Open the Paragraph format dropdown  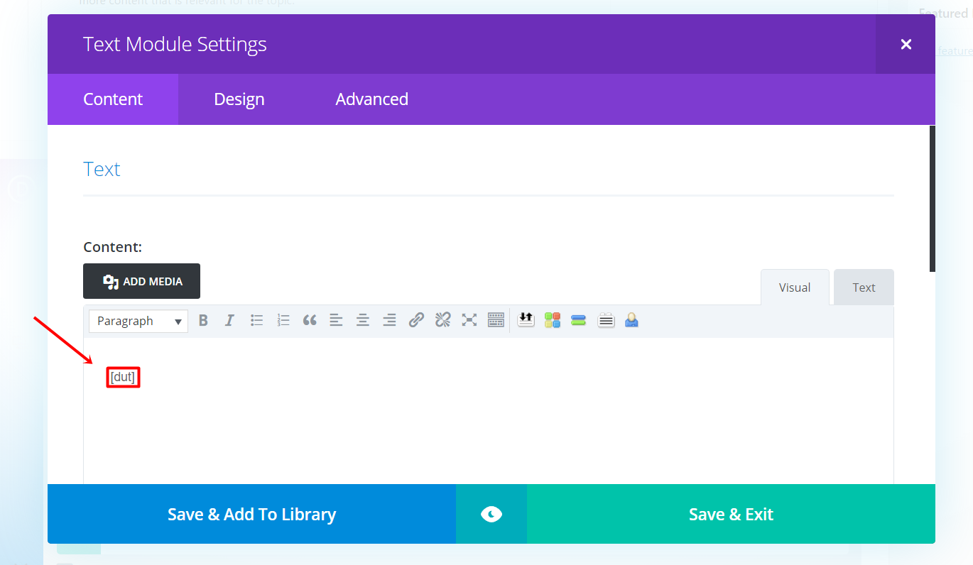point(138,321)
